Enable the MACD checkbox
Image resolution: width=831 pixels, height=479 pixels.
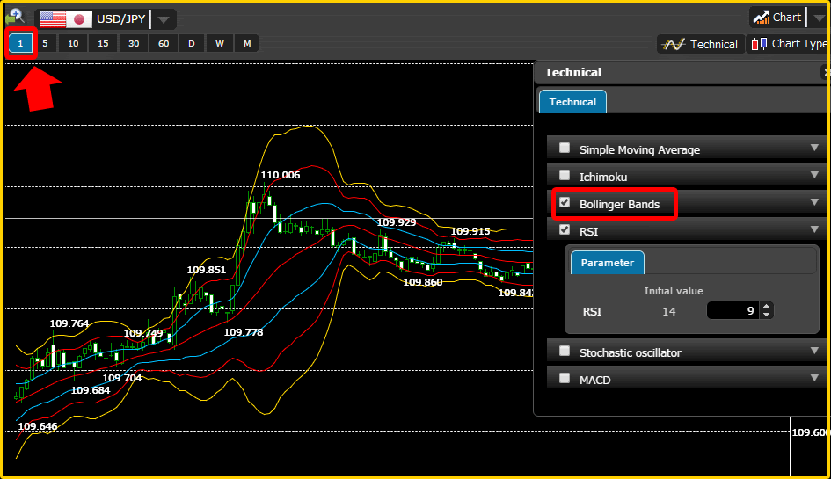coord(565,378)
